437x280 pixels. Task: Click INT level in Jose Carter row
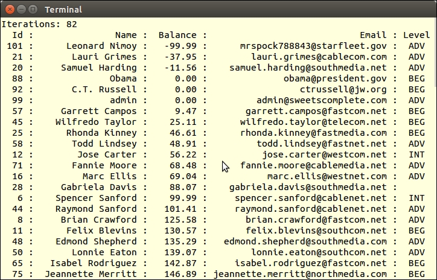(416, 154)
